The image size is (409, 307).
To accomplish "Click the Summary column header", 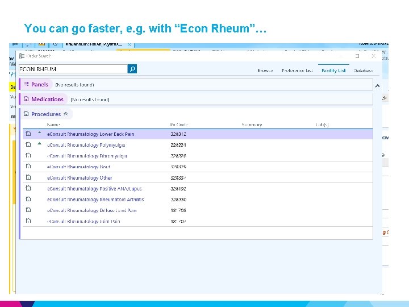I will coord(252,125).
